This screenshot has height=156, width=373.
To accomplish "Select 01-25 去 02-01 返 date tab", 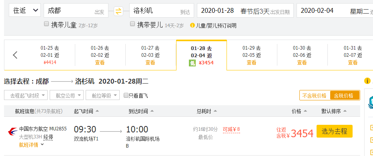I will tap(50, 55).
